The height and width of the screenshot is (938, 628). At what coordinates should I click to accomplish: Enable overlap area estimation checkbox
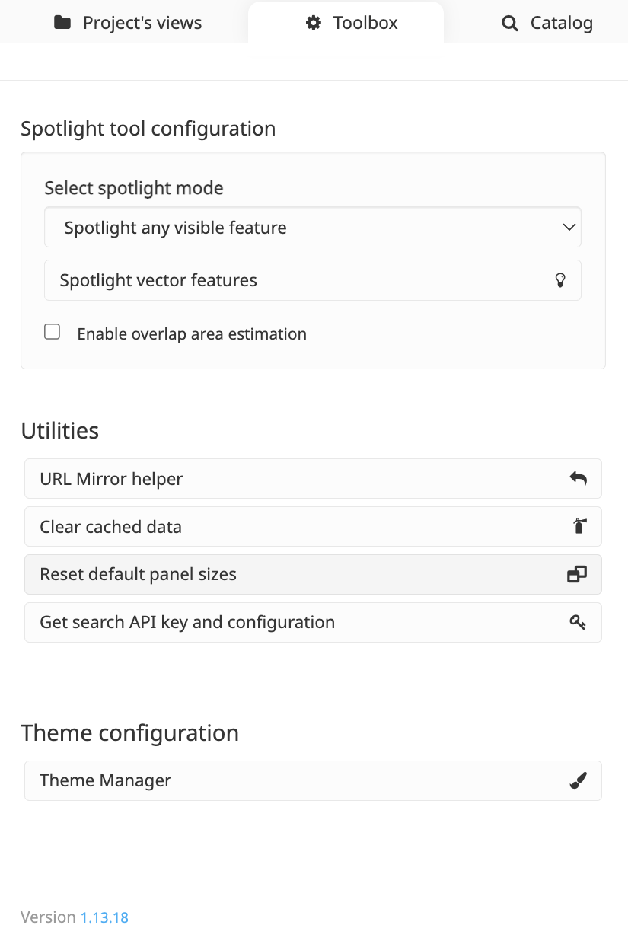(x=52, y=332)
